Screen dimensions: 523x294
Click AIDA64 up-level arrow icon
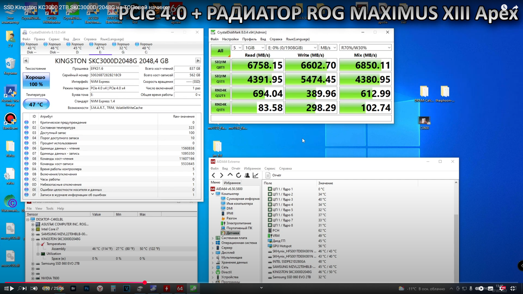[x=230, y=175]
